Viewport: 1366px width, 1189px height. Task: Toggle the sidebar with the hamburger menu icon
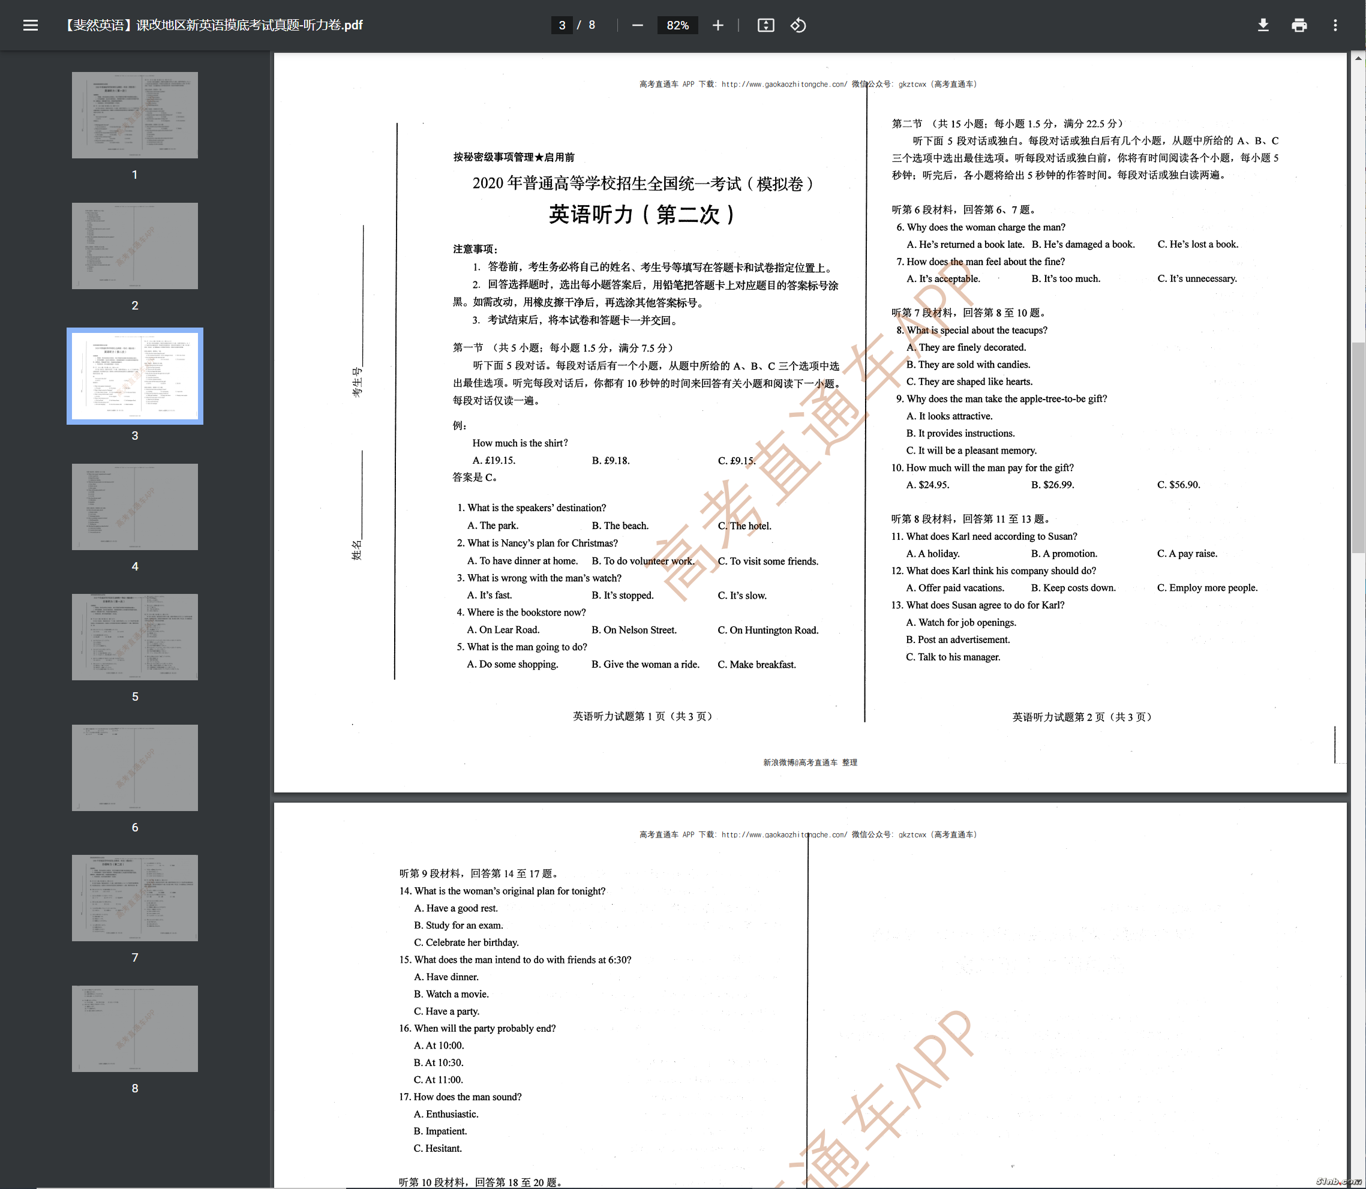pos(31,25)
